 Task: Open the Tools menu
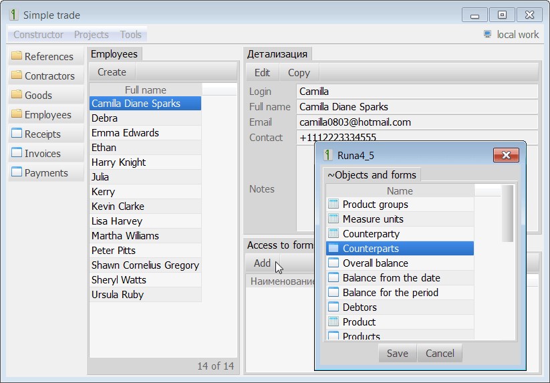[130, 35]
